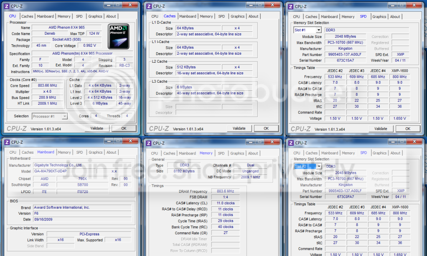Click the Z title icon of the CPU tab window
Viewport: 427px width, 256px height.
tap(7, 6)
